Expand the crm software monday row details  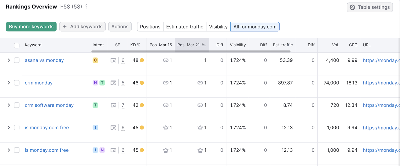[9, 105]
